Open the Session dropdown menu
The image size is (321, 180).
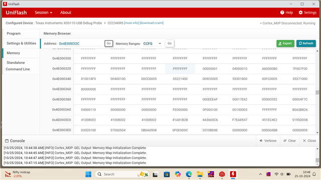click(44, 12)
